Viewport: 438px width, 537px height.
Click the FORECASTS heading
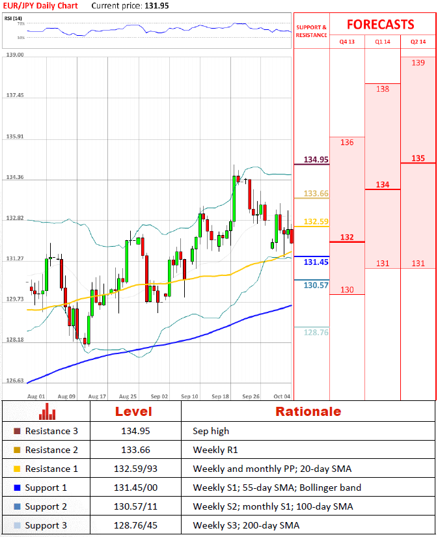[x=380, y=25]
